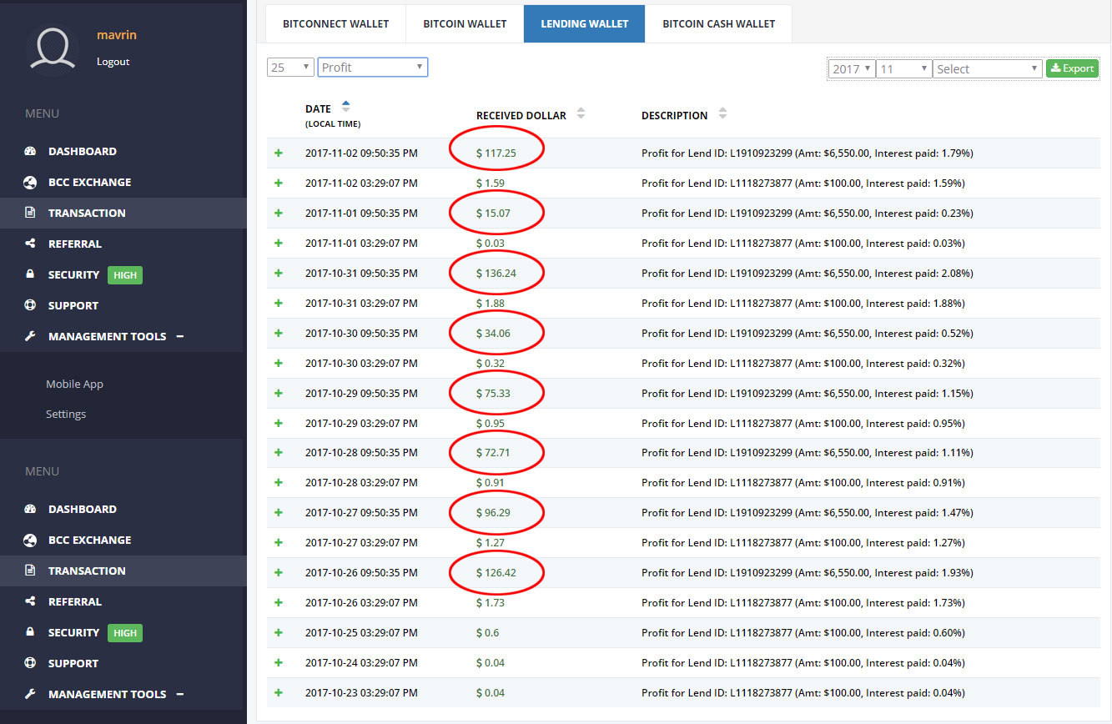The image size is (1112, 724).
Task: Click the wrench icon in bottom menu
Action: point(31,694)
